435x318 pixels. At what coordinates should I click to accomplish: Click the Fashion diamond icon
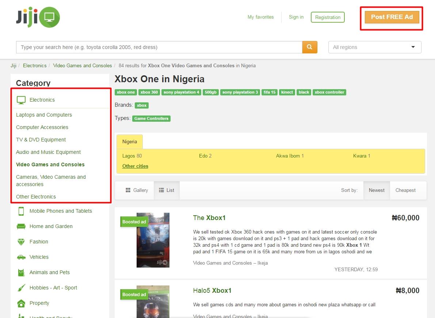(21, 242)
